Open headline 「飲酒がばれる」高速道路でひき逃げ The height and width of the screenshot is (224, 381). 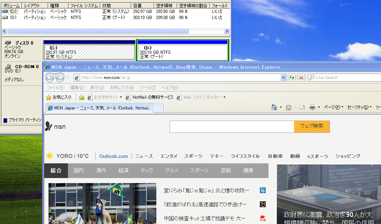coord(205,205)
